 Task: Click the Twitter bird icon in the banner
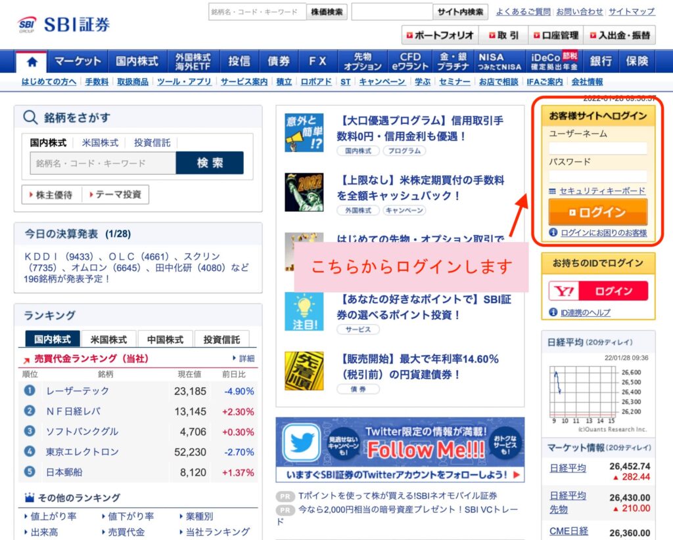302,442
